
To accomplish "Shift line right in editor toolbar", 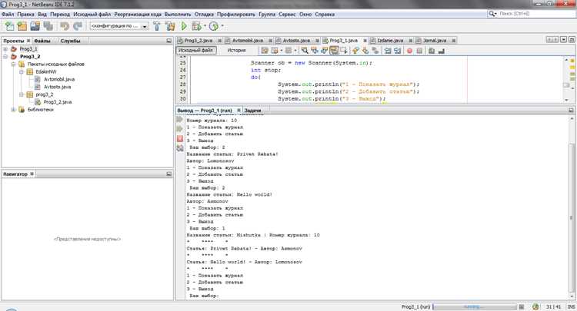I will pos(398,51).
